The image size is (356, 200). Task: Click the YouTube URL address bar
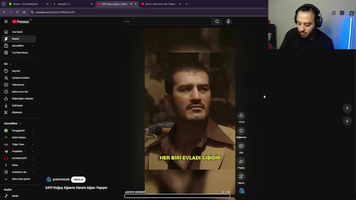point(55,12)
